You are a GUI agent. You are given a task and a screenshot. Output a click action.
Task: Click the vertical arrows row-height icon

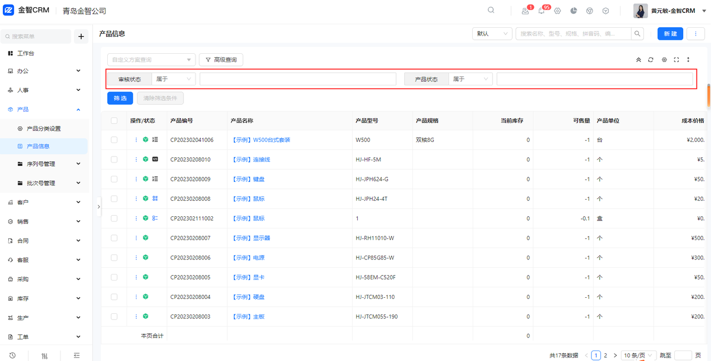689,60
